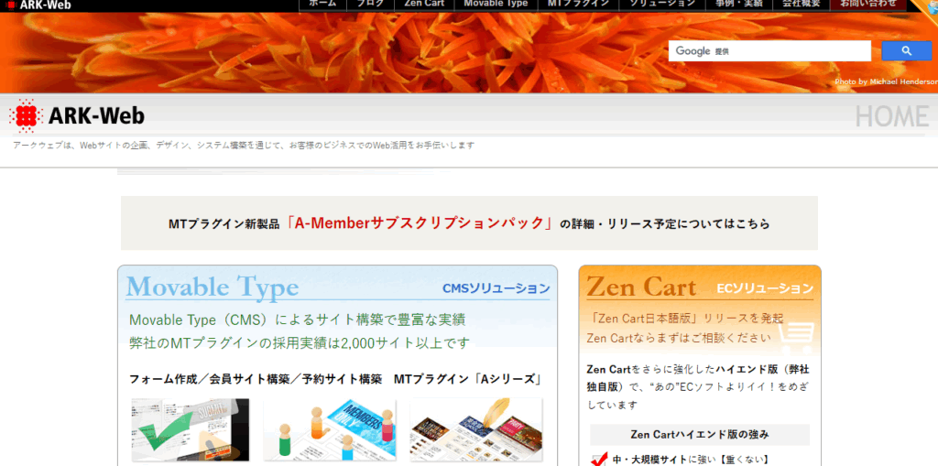Open the ソリューション navigation tab

[x=662, y=5]
